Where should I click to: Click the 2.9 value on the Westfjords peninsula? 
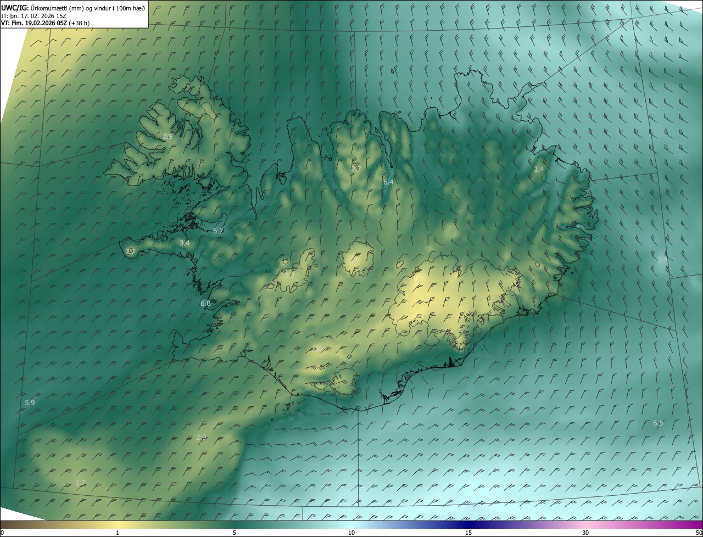click(x=168, y=136)
